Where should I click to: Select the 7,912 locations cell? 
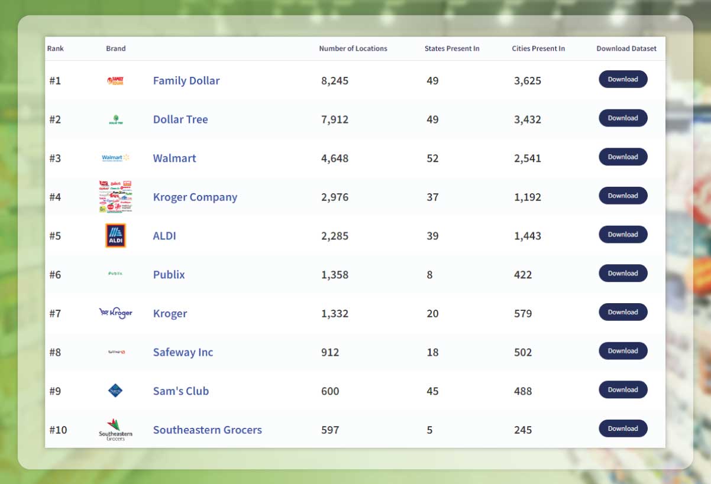point(335,120)
